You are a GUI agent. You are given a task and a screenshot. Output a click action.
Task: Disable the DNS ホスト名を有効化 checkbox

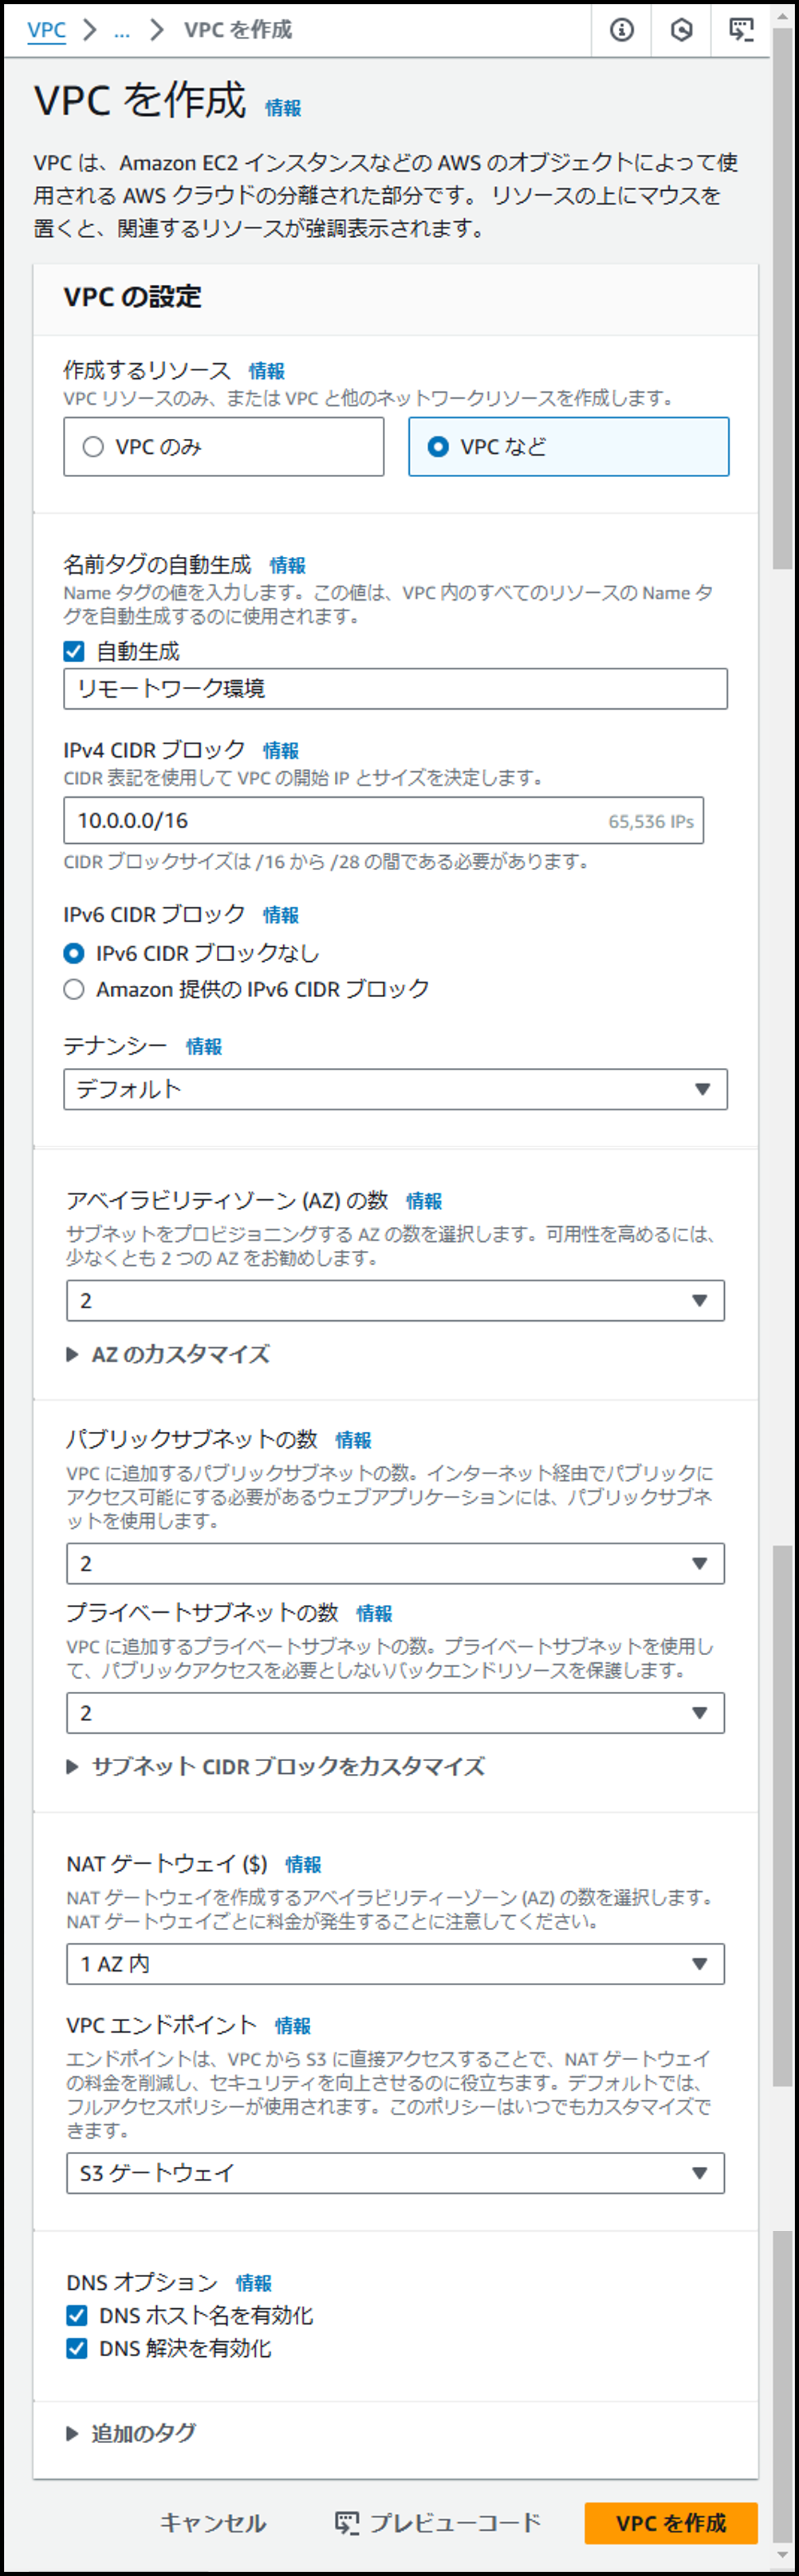[x=77, y=2315]
